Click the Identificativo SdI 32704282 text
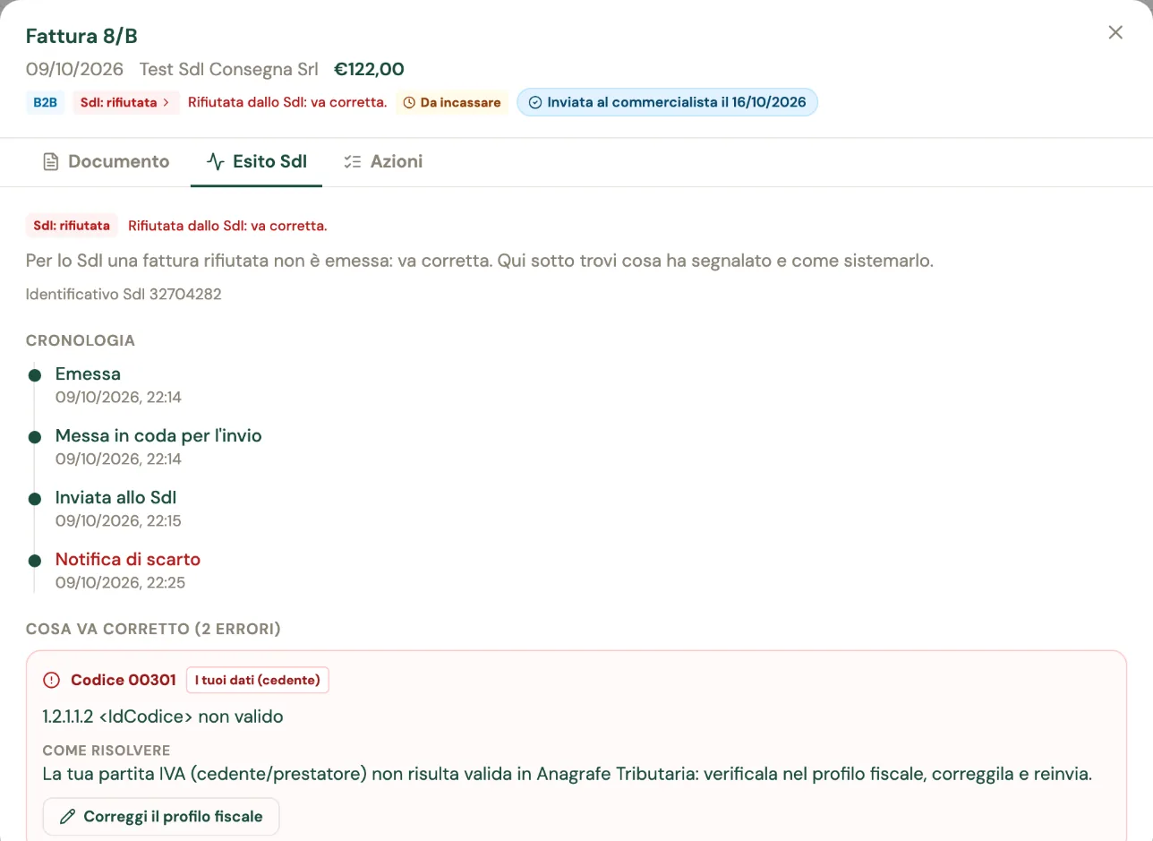Screen dimensions: 1153x841 (x=124, y=294)
